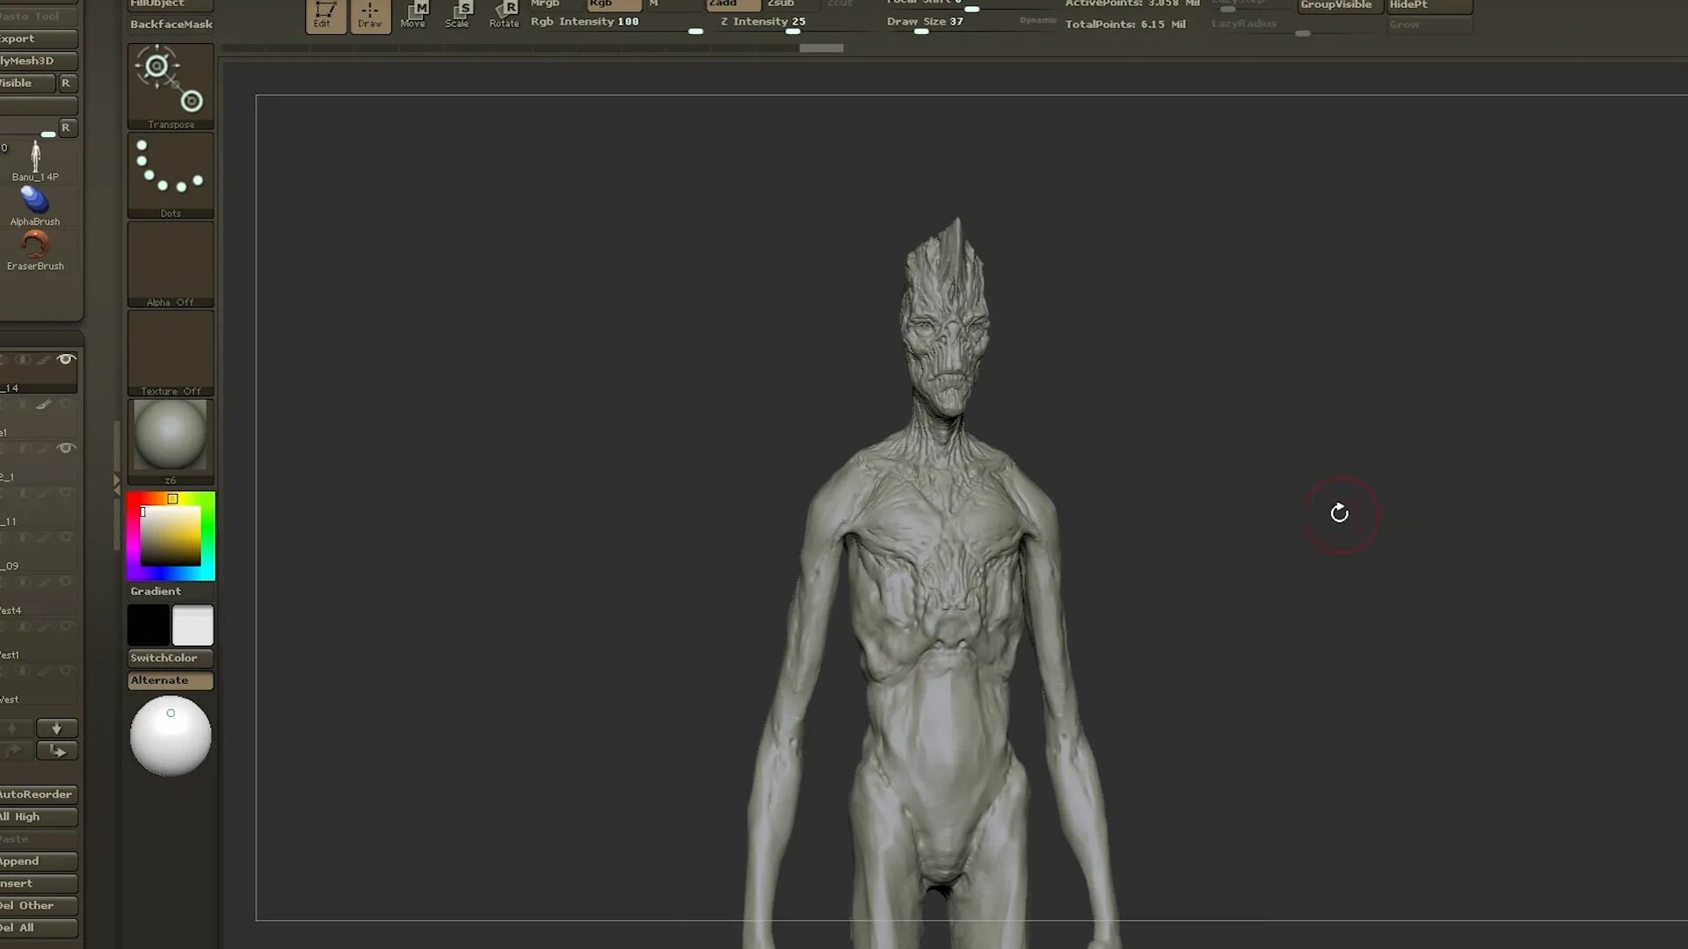The image size is (1688, 949).
Task: Open the Transpose brush picker
Action: click(x=171, y=86)
